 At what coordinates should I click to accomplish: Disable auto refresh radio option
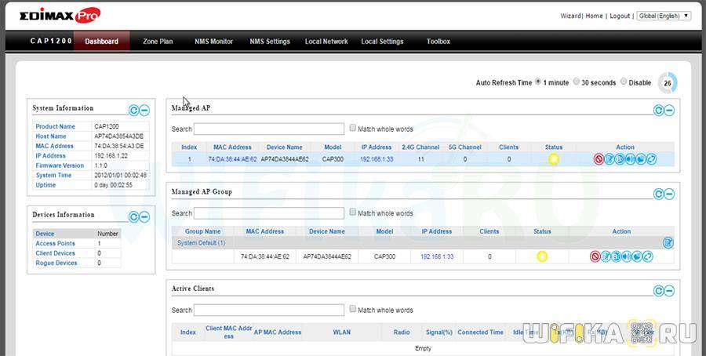pos(624,82)
